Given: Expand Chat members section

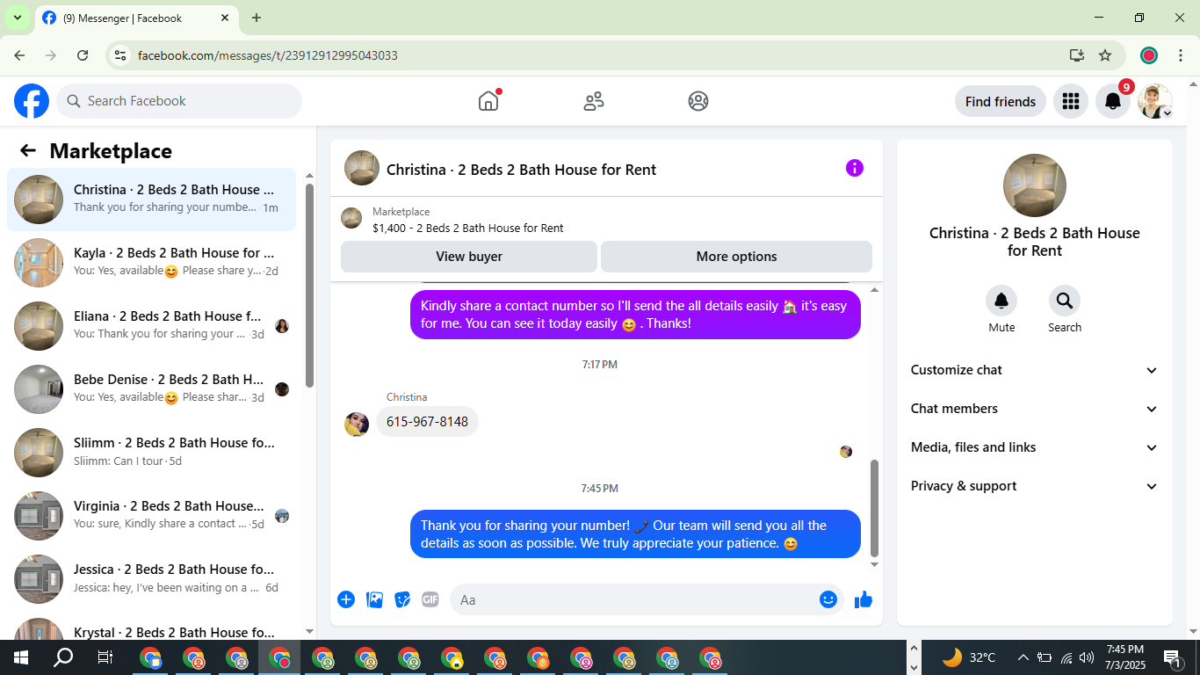Looking at the screenshot, I should pyautogui.click(x=1035, y=409).
